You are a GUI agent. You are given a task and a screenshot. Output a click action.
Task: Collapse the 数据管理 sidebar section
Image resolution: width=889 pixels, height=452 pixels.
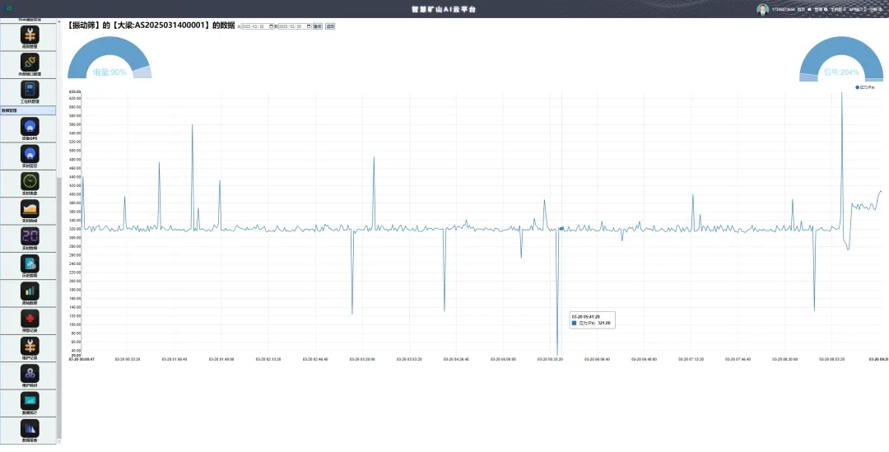[52, 110]
